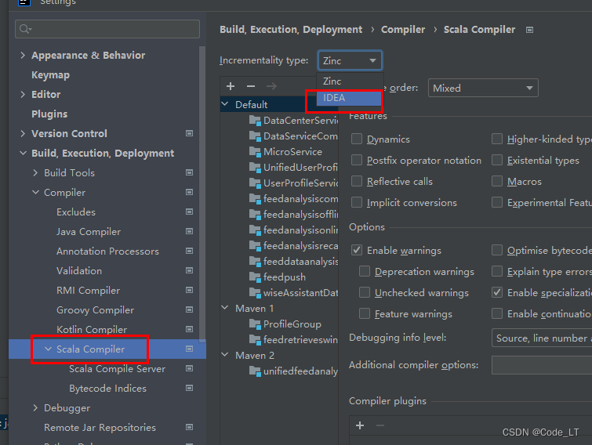Add a new compiler profile

coord(231,86)
